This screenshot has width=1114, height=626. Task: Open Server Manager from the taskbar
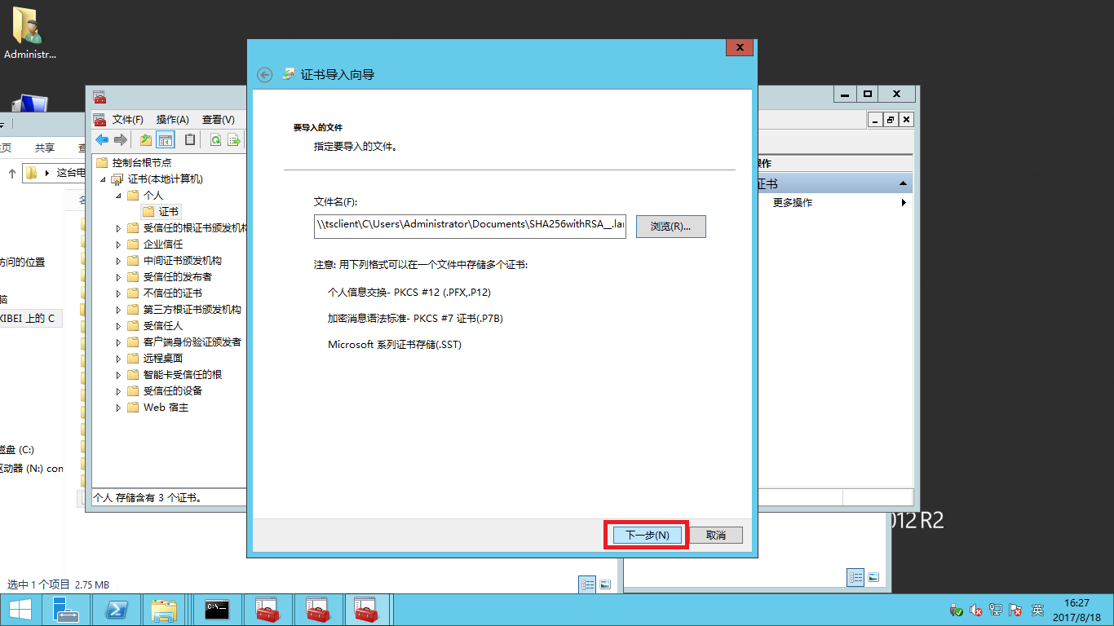click(x=66, y=610)
